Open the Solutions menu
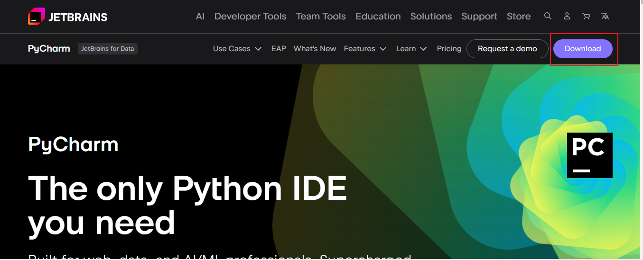 (x=431, y=16)
